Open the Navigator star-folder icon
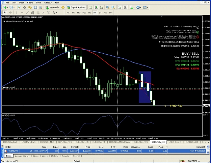 pyautogui.click(x=30, y=7)
